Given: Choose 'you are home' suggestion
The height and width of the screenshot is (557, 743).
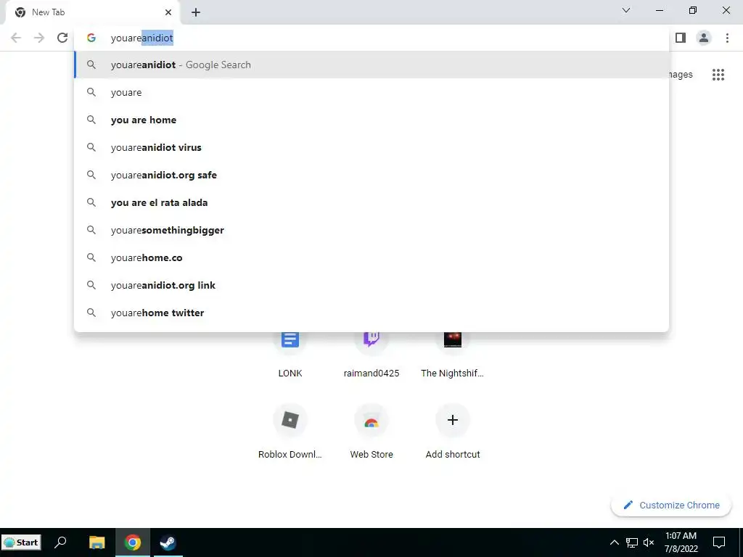Looking at the screenshot, I should (x=372, y=120).
